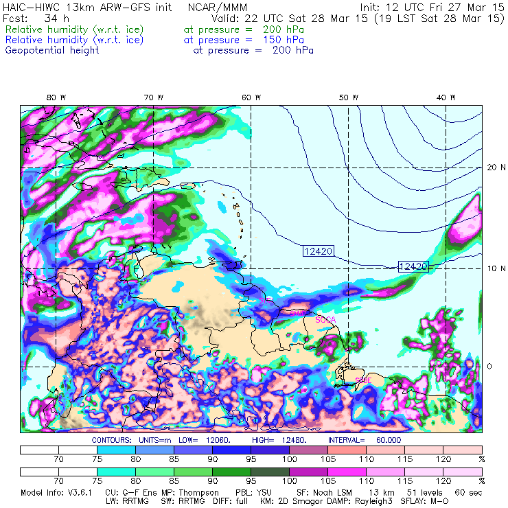508x508 pixels.
Task: Click the green 'Relative humidity (w.r.t. ice)' legend label
Action: pos(74,30)
